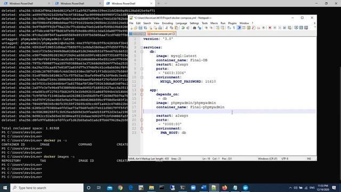Click the Type here to search box

tap(47, 188)
